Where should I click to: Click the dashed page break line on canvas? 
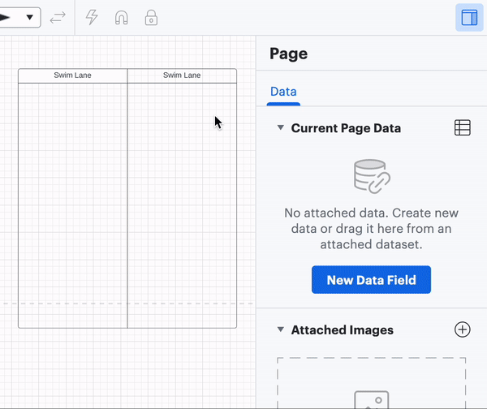pyautogui.click(x=8, y=304)
